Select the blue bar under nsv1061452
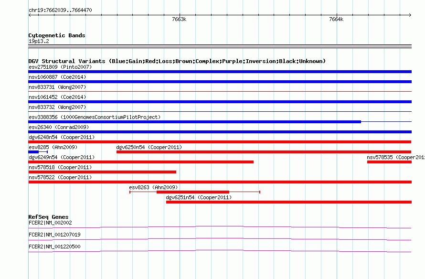This screenshot has height=279, width=425. (x=220, y=102)
